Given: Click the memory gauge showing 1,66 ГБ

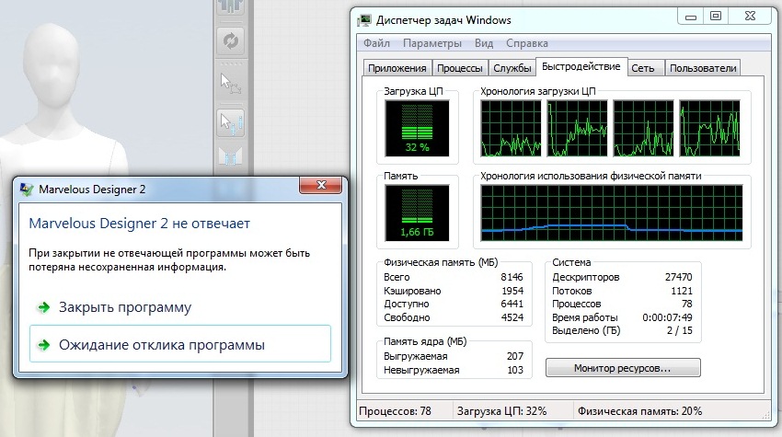Looking at the screenshot, I should point(417,213).
